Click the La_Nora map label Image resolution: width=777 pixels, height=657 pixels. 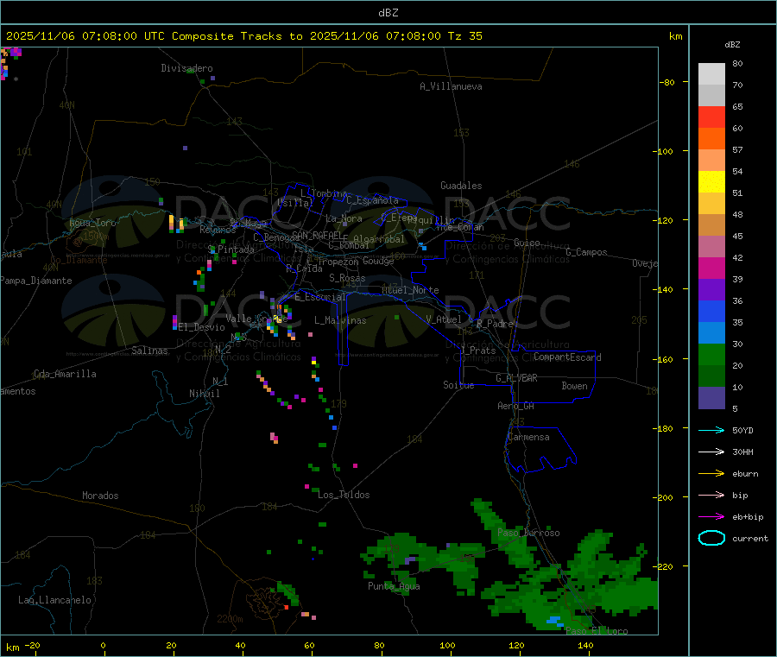pos(344,218)
